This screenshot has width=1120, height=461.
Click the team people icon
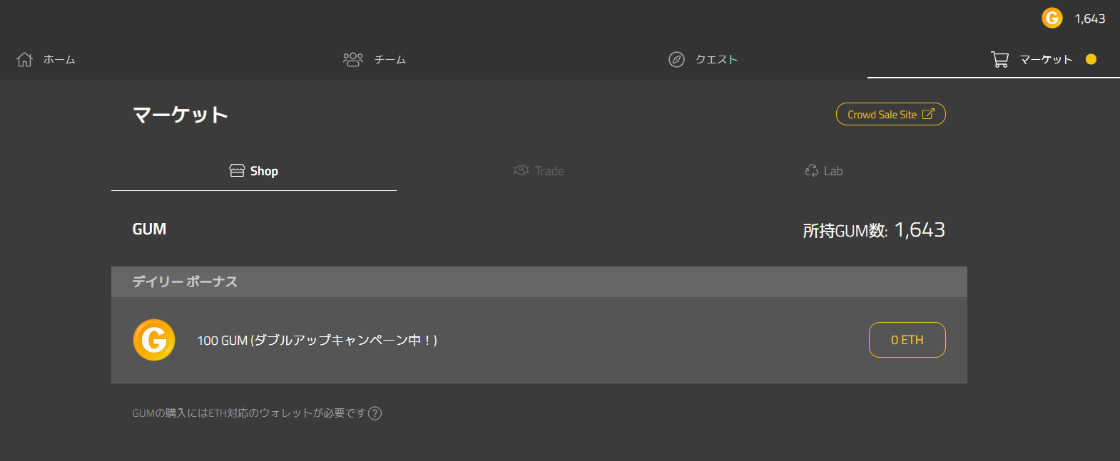[x=353, y=59]
